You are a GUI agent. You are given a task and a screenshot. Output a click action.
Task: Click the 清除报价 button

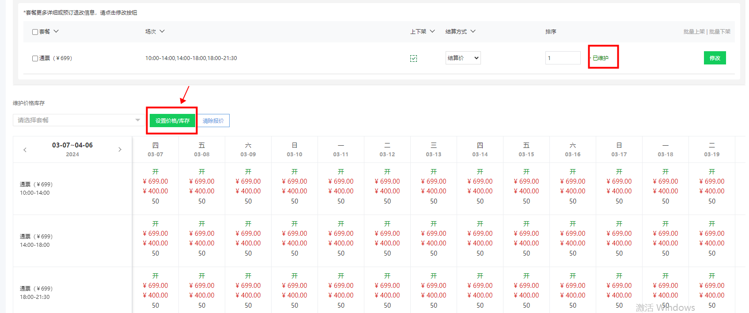point(213,121)
